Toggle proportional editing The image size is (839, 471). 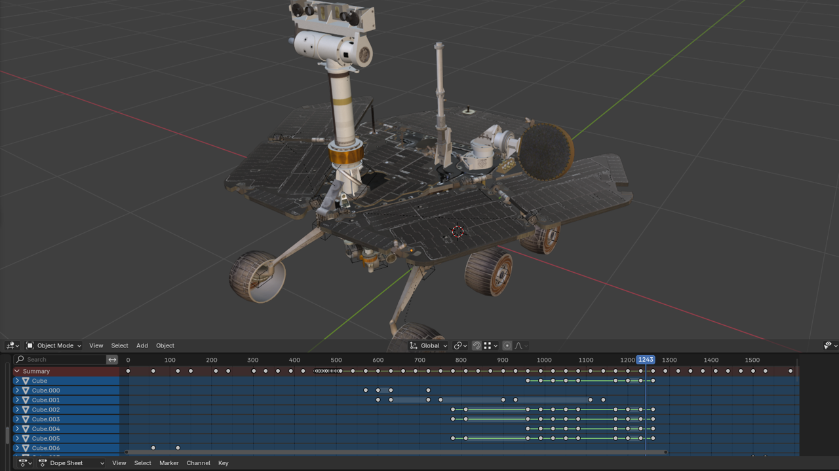tap(507, 345)
